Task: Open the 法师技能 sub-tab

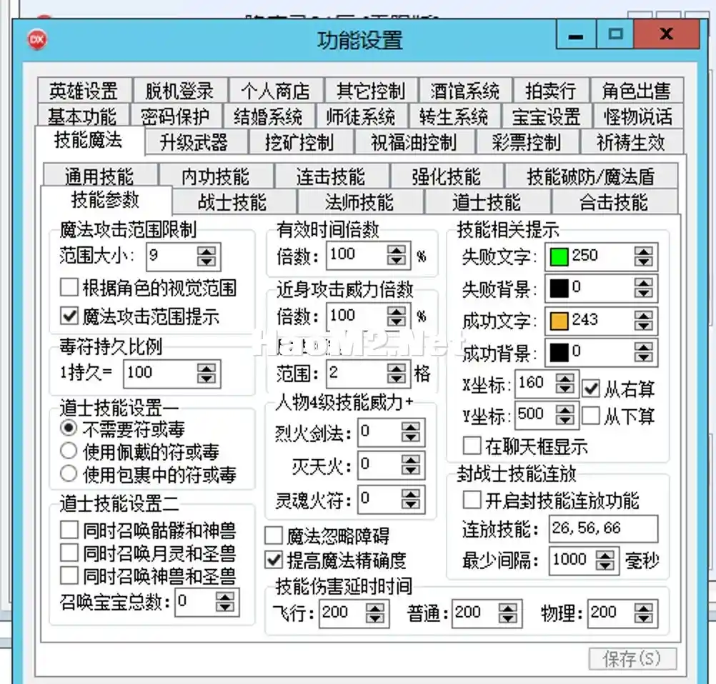Action: [360, 201]
